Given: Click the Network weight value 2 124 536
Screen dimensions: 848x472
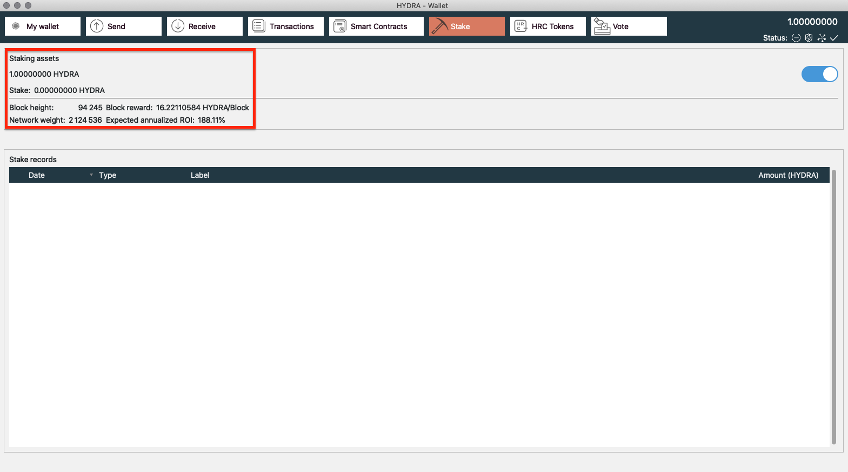Looking at the screenshot, I should (85, 120).
